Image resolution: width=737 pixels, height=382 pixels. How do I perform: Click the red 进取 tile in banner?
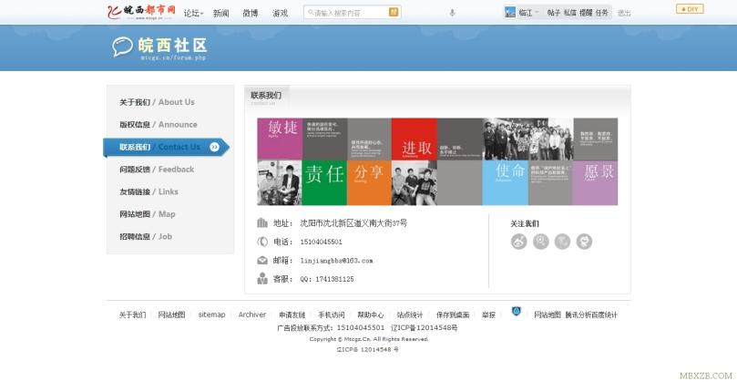[415, 139]
